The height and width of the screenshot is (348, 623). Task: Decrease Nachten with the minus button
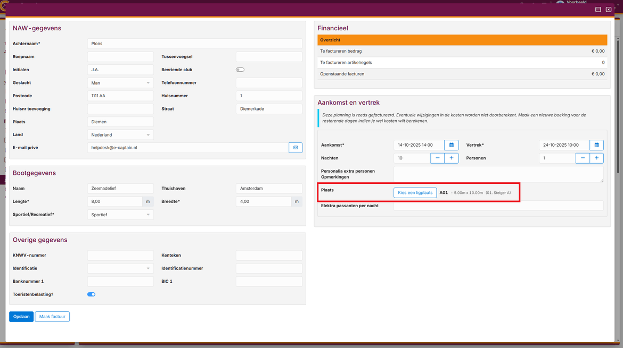[x=437, y=158]
